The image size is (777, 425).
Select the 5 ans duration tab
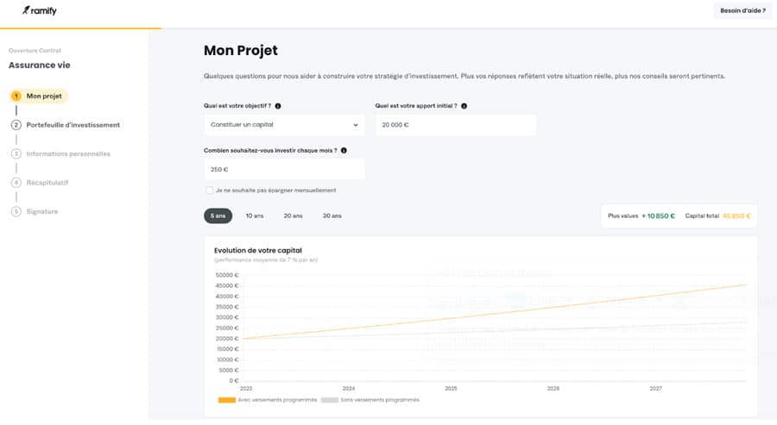[218, 216]
